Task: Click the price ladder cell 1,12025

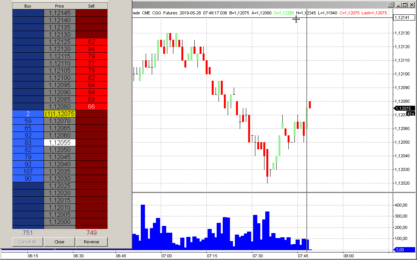Action: click(x=60, y=186)
